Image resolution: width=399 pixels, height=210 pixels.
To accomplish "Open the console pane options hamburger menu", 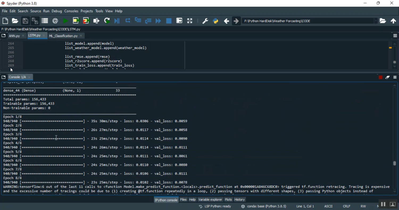I will (395, 78).
